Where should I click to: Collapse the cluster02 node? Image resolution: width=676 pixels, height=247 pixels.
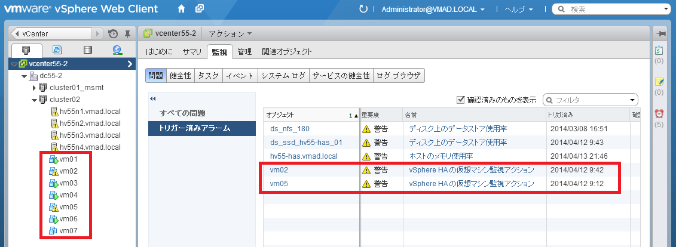point(35,100)
